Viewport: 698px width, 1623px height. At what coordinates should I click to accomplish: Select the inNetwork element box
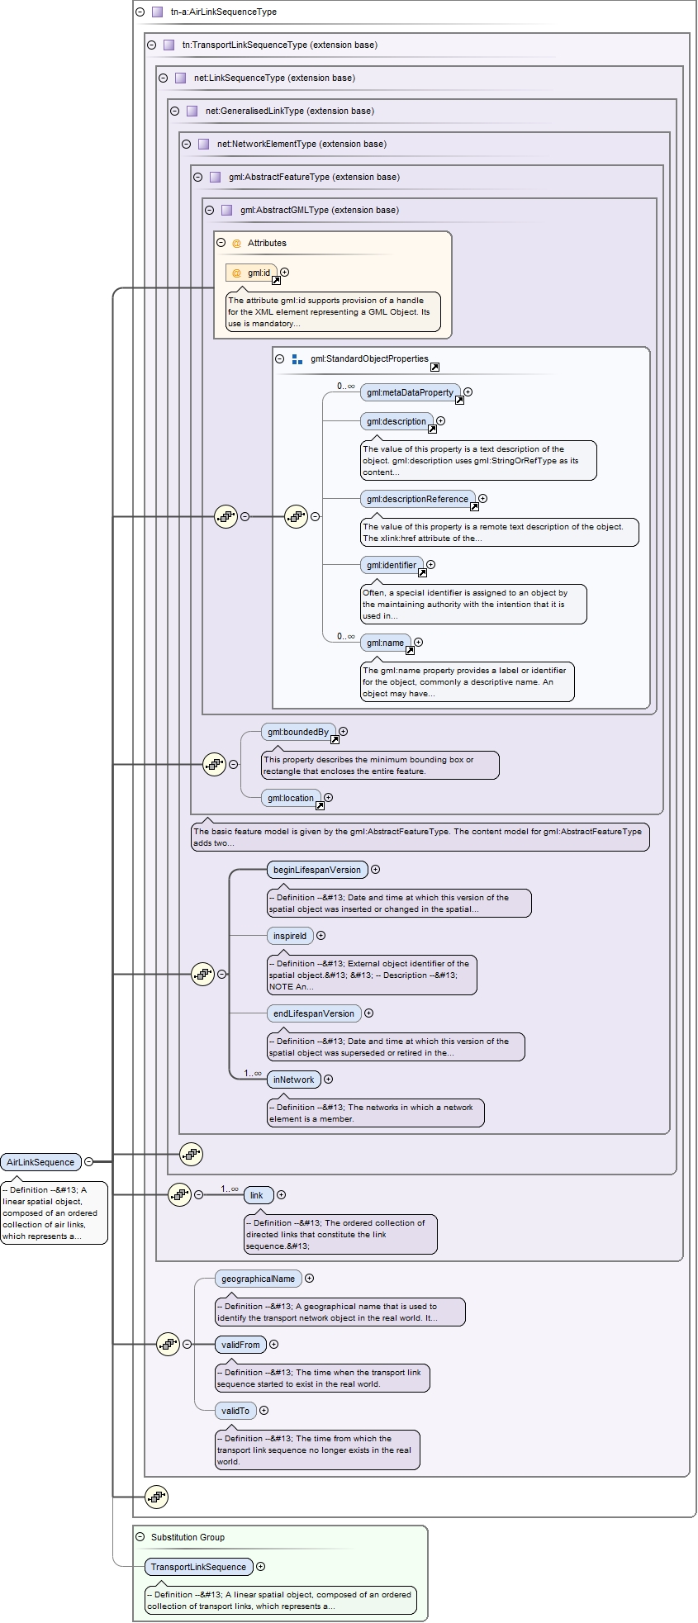(293, 1080)
